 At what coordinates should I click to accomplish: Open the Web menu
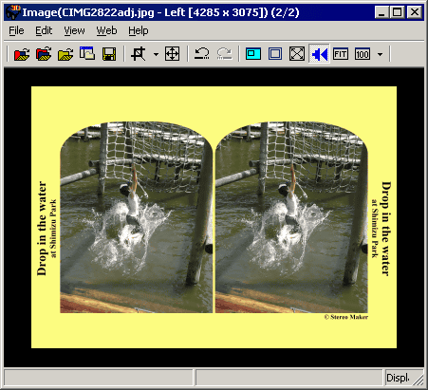tap(106, 30)
